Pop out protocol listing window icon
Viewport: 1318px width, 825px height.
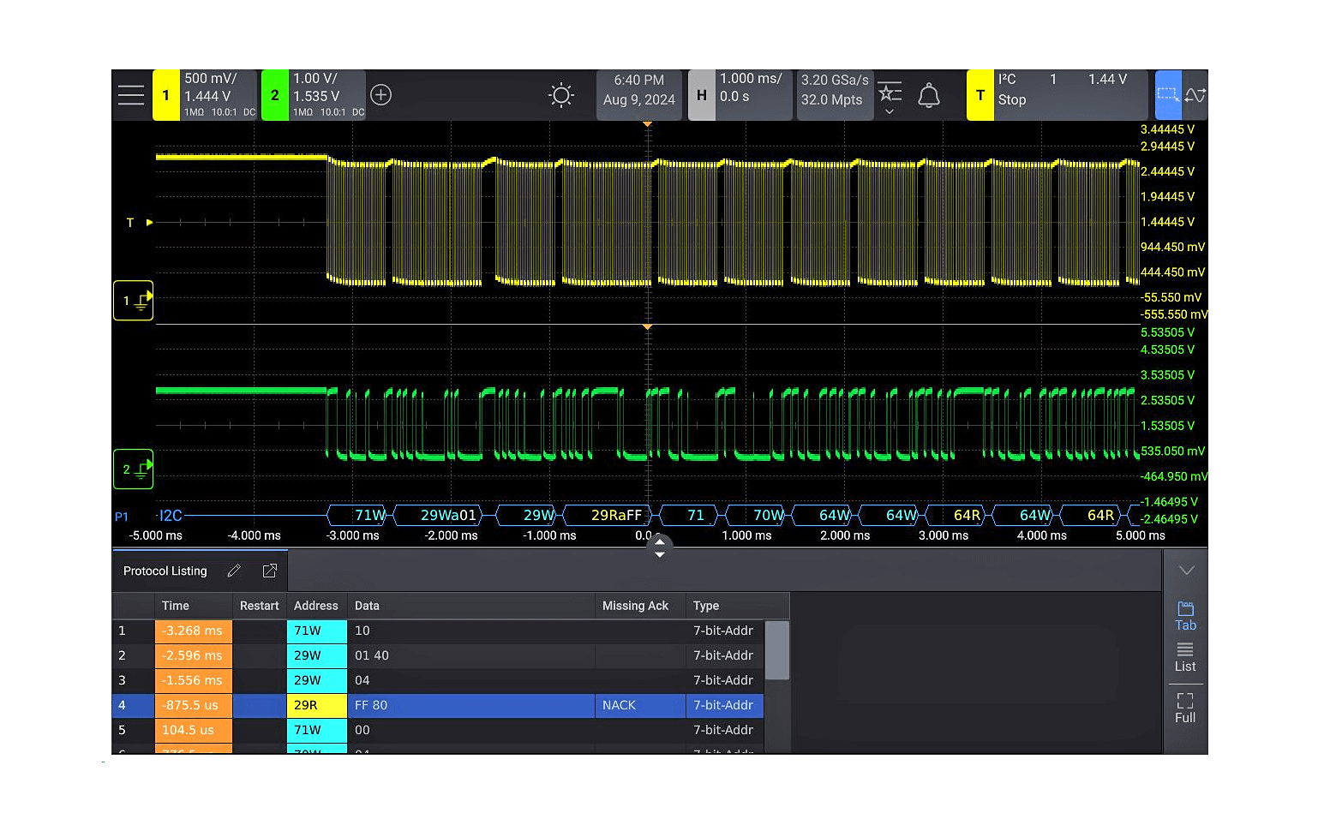[x=269, y=571]
